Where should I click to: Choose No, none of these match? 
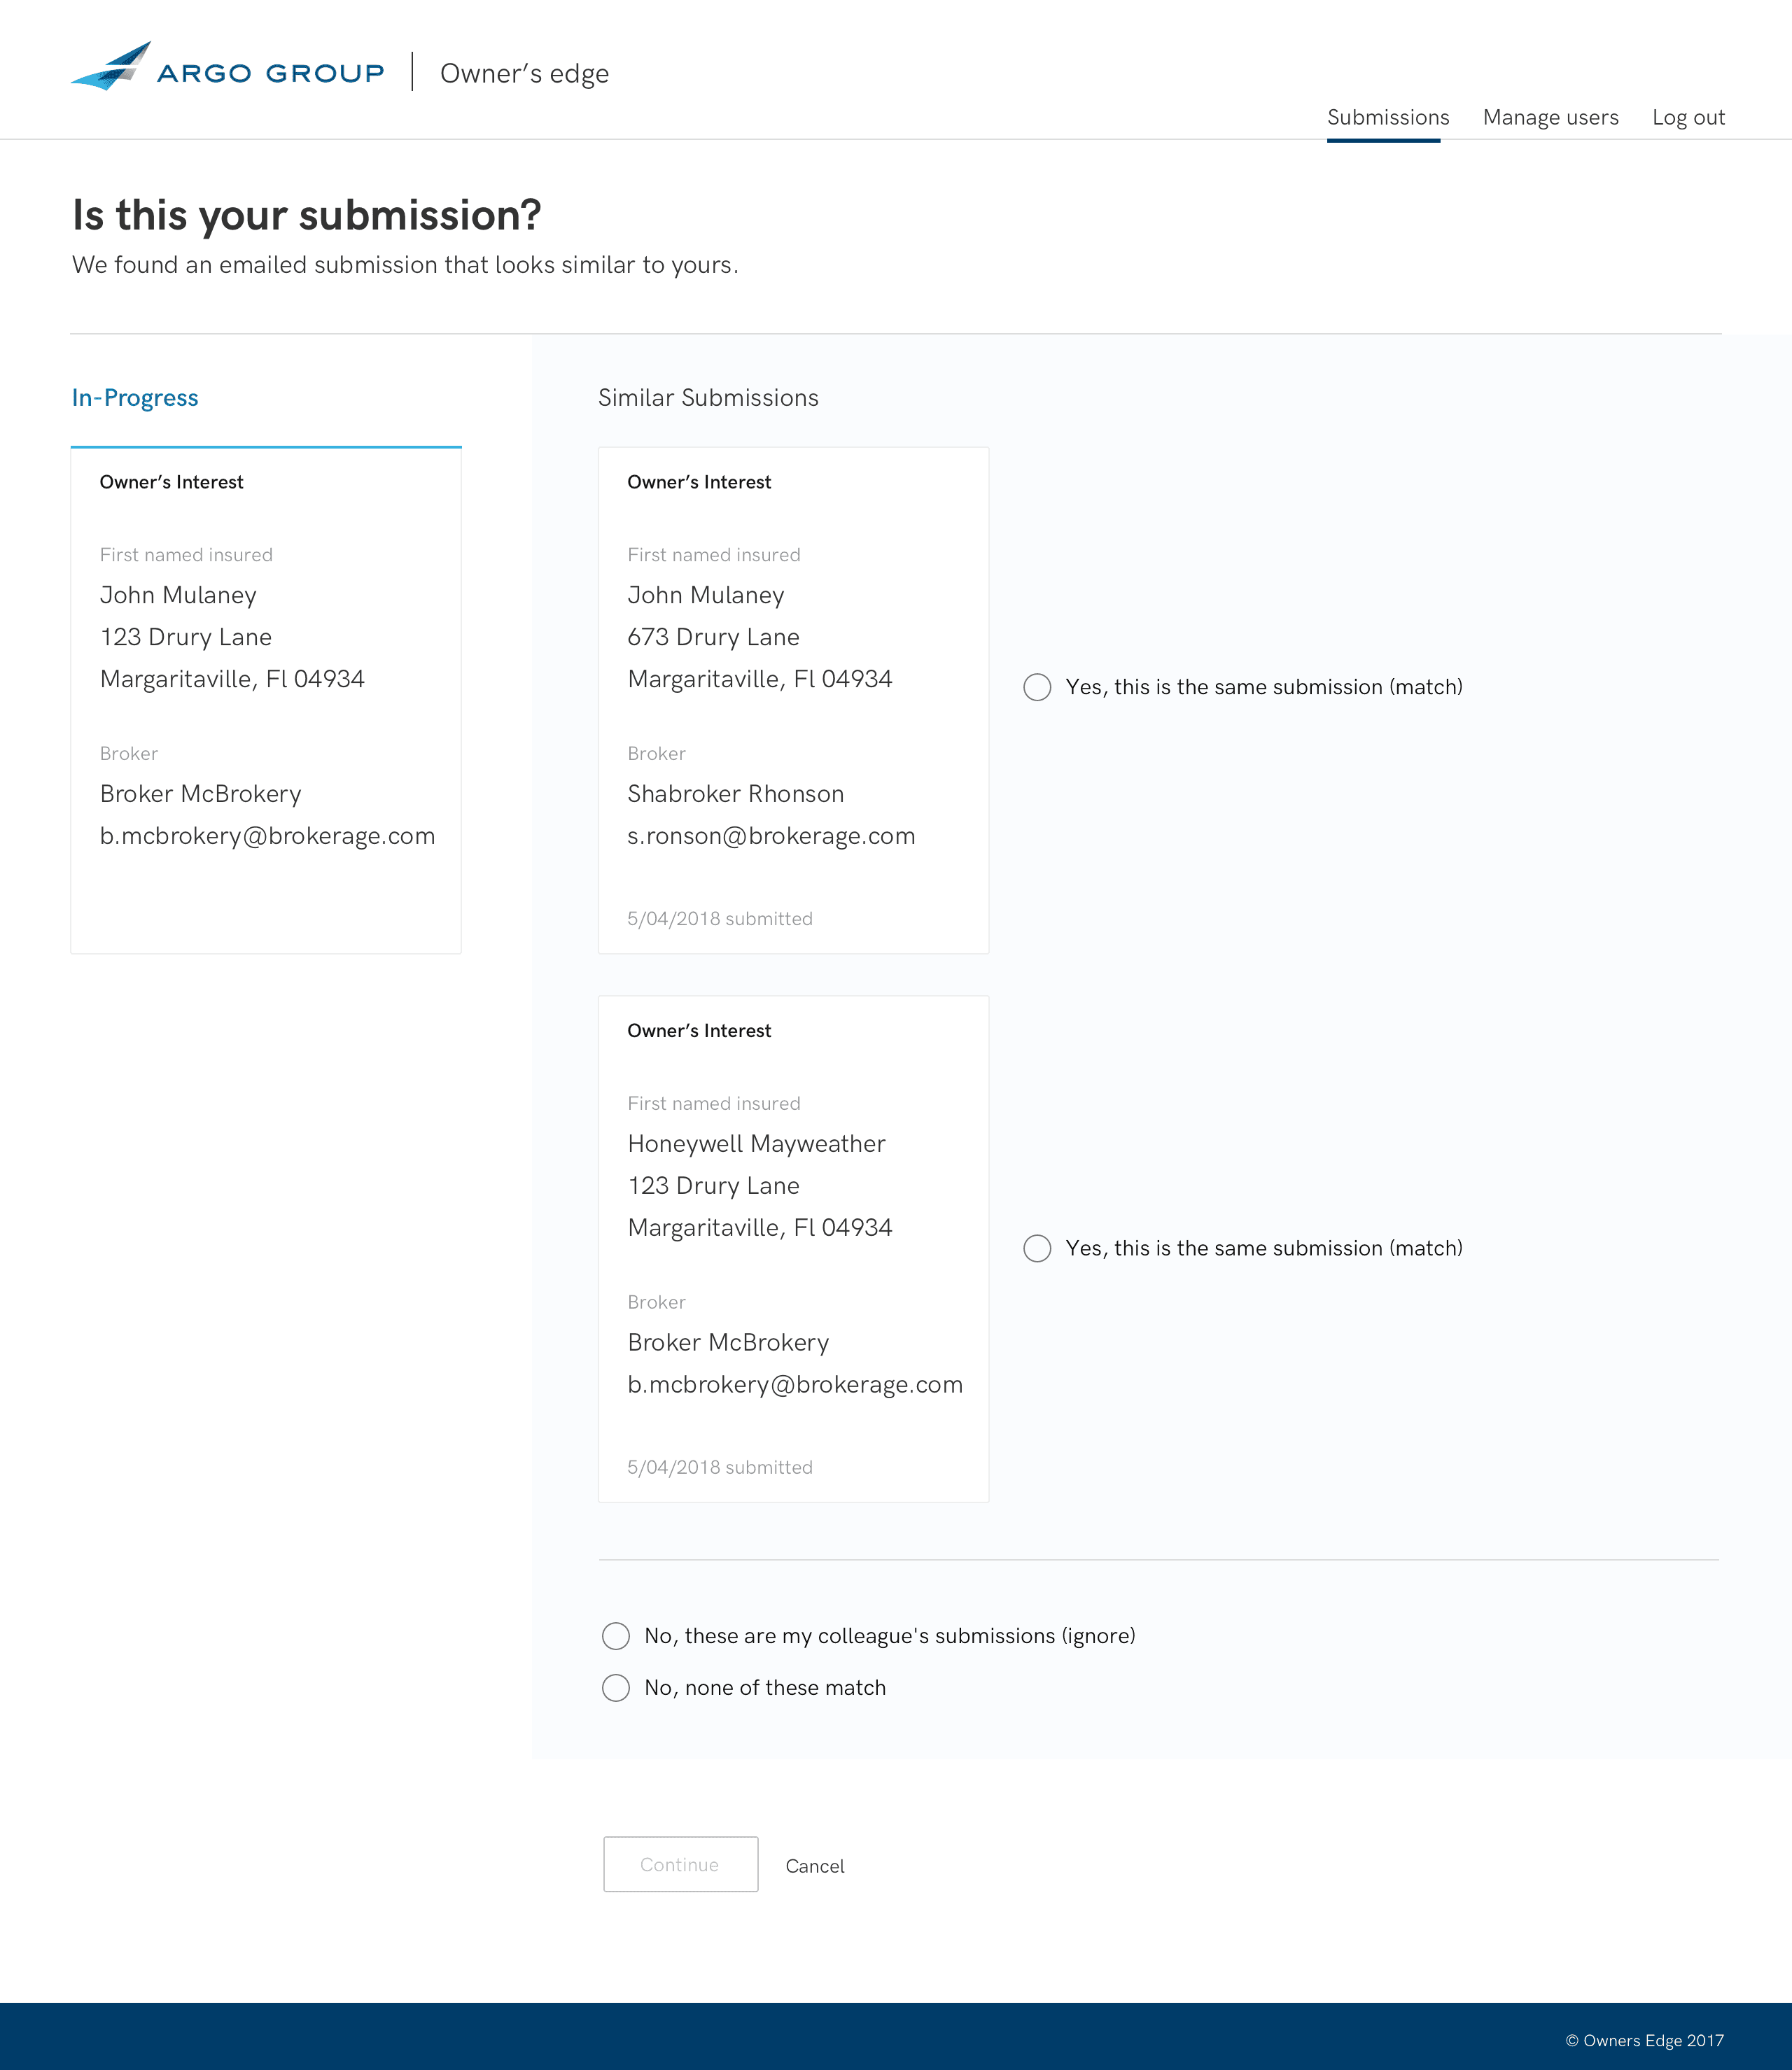(x=616, y=1688)
